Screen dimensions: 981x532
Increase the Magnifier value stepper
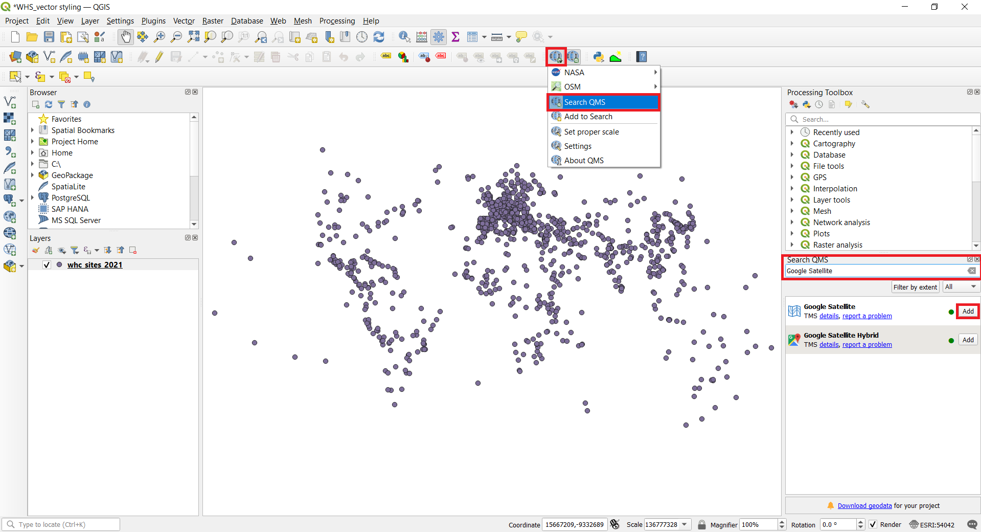tap(782, 522)
